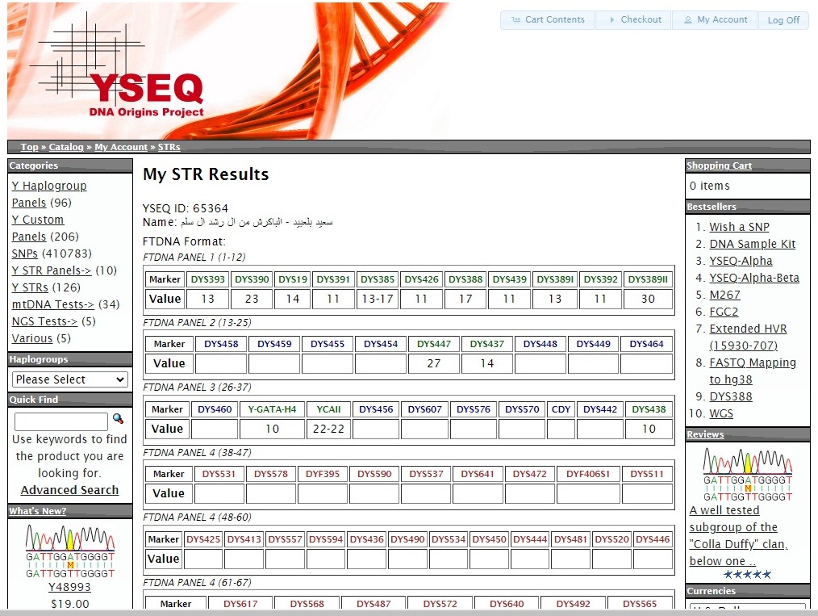Screen dimensions: 818x616
Task: Open the M267 bestseller link
Action: [x=724, y=295]
